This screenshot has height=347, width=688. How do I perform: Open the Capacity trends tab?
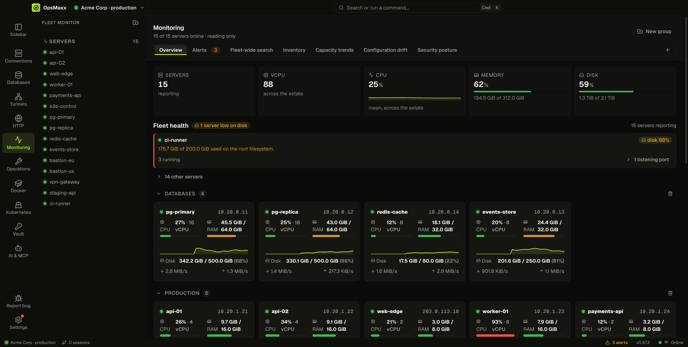334,50
